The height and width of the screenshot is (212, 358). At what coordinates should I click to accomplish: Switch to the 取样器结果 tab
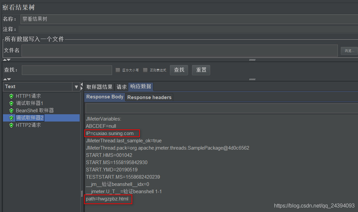(x=99, y=87)
